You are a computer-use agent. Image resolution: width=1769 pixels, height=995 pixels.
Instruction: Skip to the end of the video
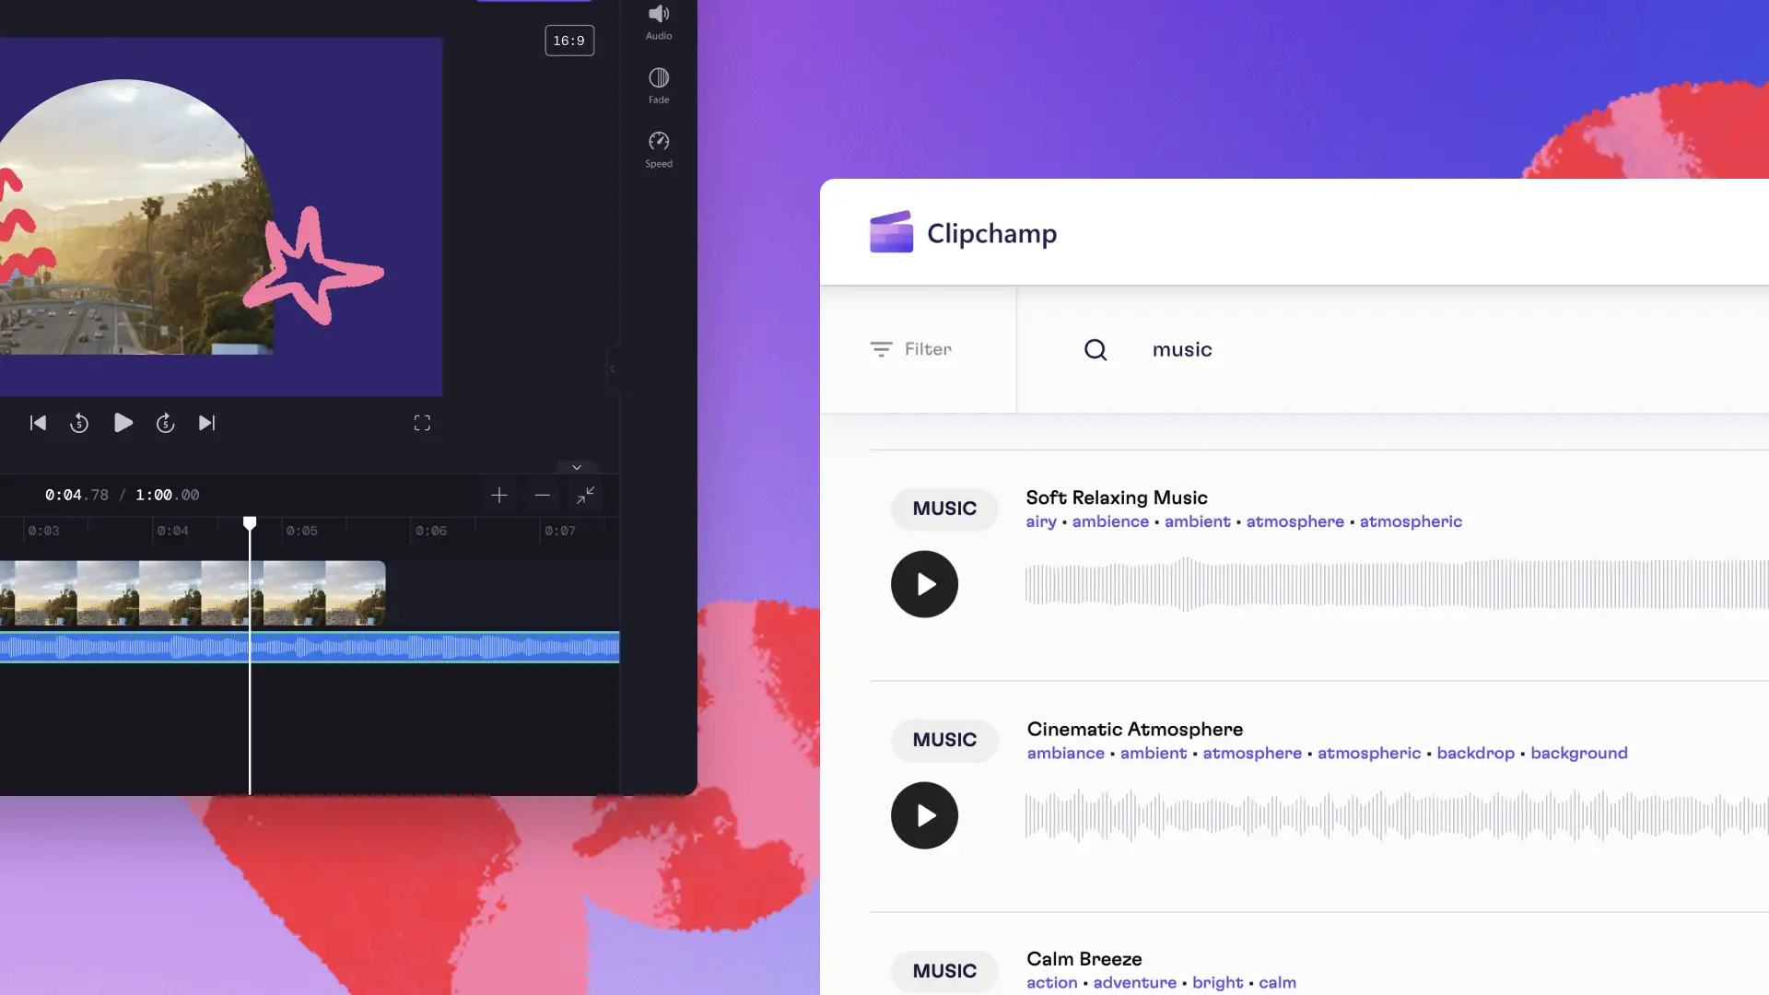point(206,423)
